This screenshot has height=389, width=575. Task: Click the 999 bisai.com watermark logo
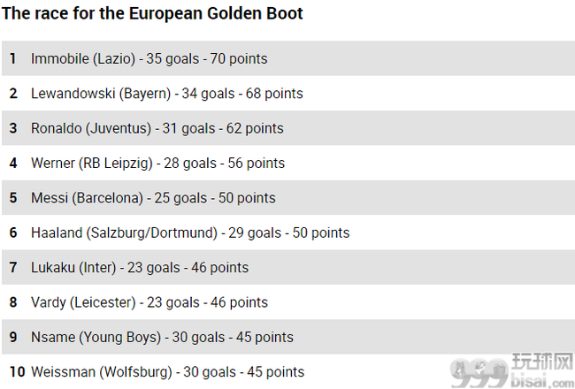point(512,370)
